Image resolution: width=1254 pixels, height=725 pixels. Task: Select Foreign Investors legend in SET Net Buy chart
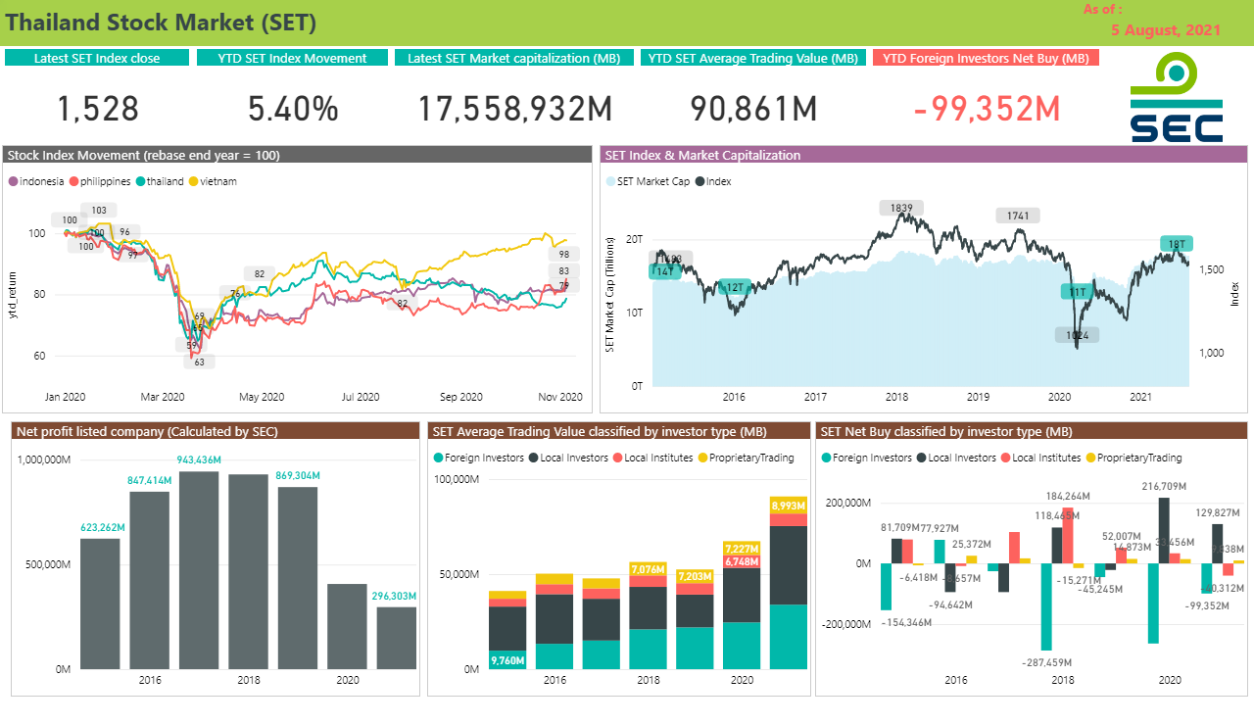click(x=867, y=458)
